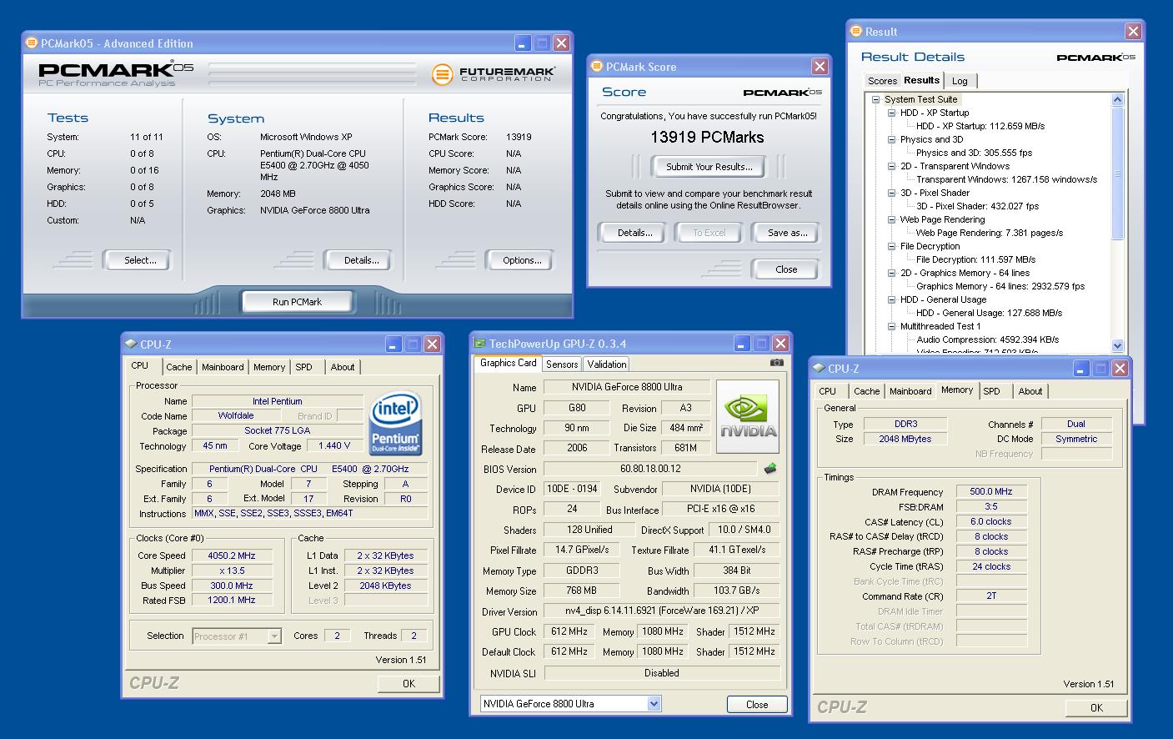Switch to Scores tab in Result window
1173x739 pixels.
pyautogui.click(x=882, y=81)
